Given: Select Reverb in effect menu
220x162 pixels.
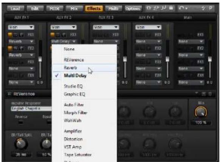Looking at the screenshot, I should (84, 68).
